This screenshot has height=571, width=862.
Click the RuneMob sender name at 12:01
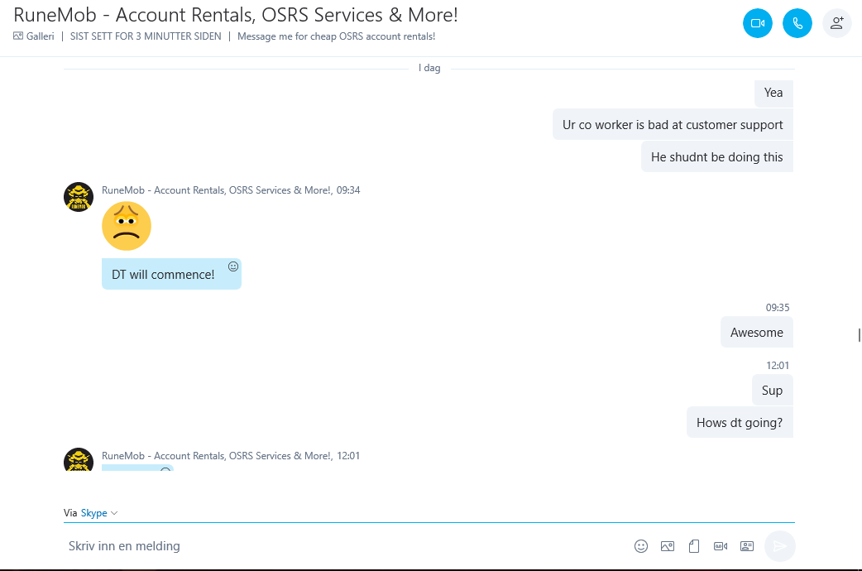pos(217,456)
